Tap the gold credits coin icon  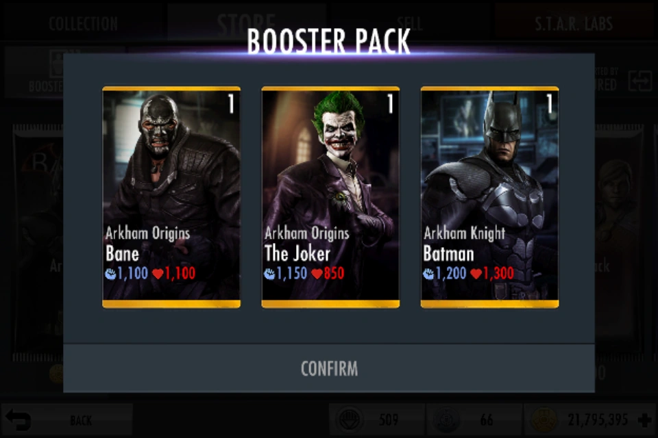[x=544, y=420]
